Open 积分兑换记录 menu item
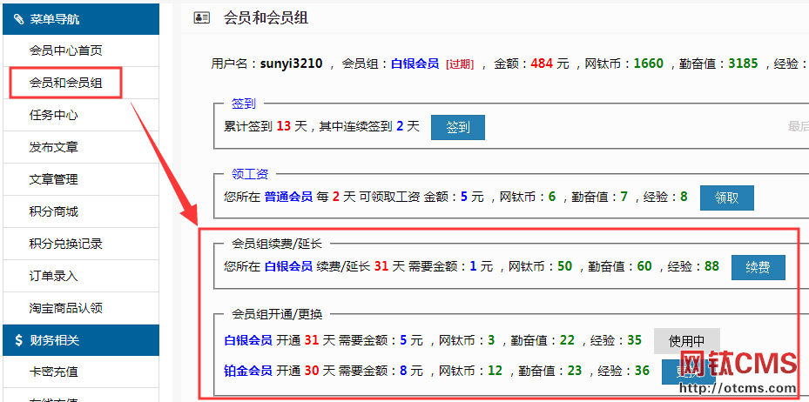 [65, 244]
